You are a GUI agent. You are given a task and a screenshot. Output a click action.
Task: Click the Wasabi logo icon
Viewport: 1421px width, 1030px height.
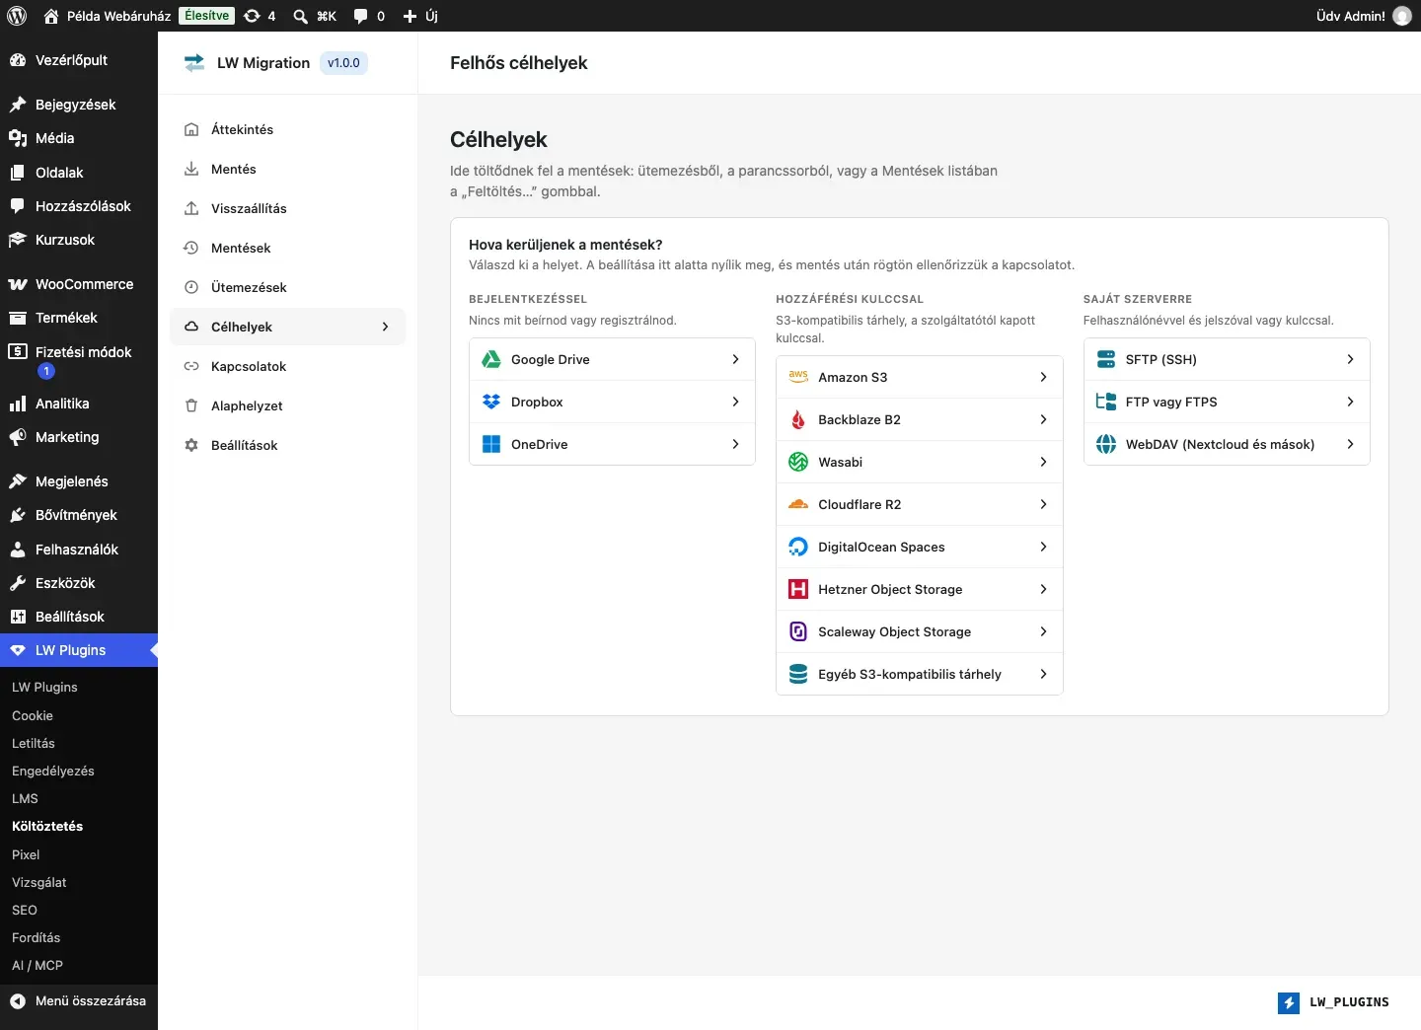[x=798, y=462]
